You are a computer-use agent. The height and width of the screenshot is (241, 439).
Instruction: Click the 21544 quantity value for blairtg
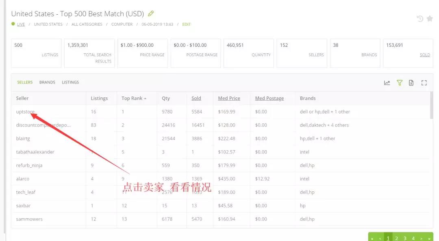click(x=168, y=138)
